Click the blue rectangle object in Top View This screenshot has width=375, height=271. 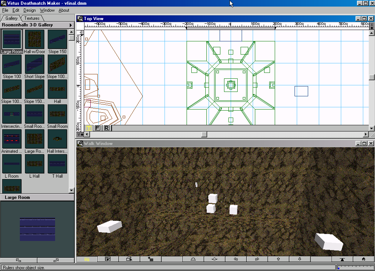(x=301, y=91)
